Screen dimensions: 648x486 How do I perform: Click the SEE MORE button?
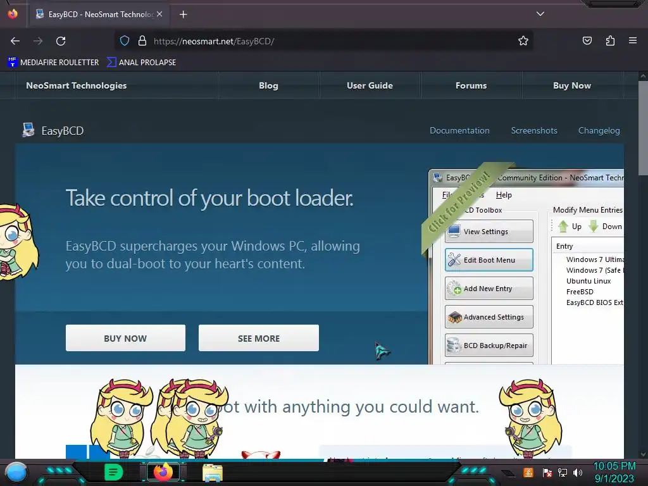tap(259, 338)
